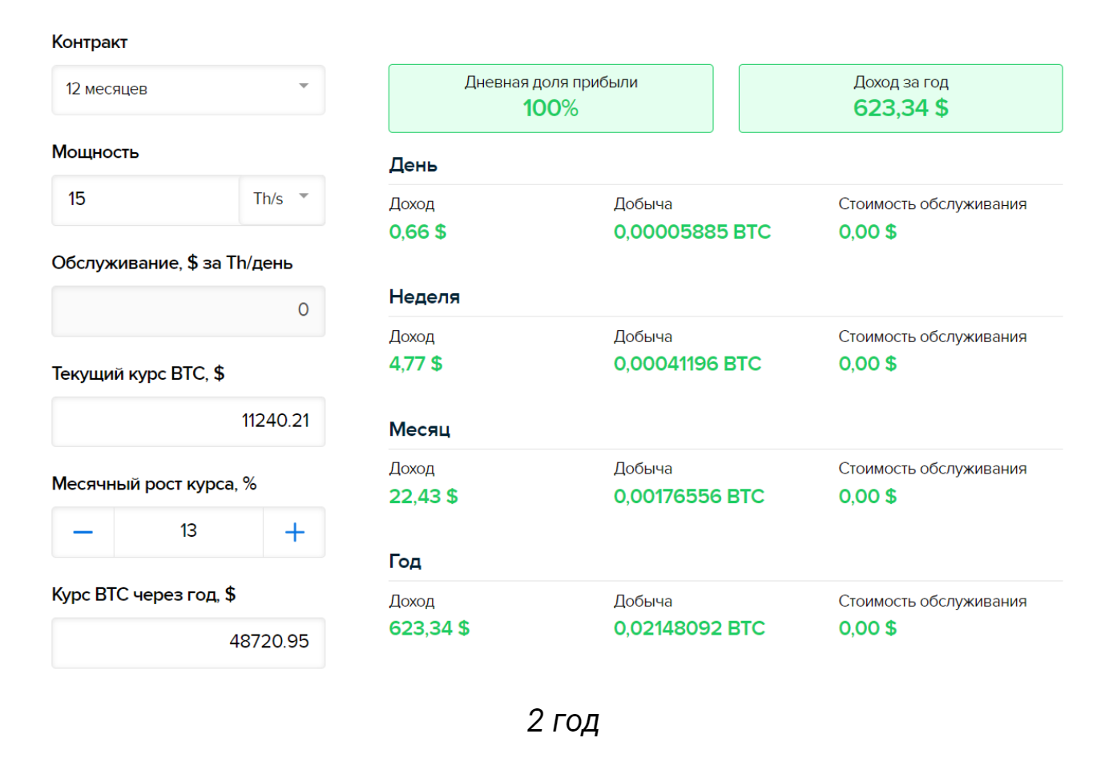
Task: Open the contract arrow next to 12 месяцев
Action: (304, 87)
